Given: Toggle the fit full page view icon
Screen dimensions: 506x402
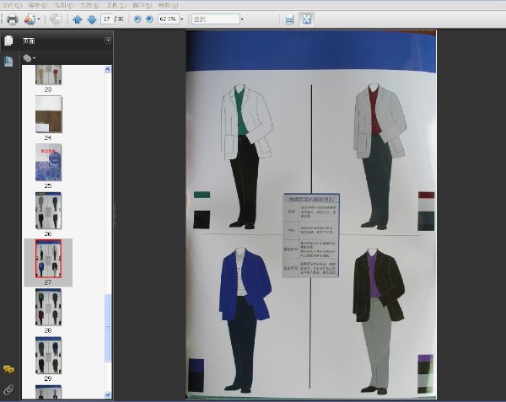Looking at the screenshot, I should tap(306, 19).
